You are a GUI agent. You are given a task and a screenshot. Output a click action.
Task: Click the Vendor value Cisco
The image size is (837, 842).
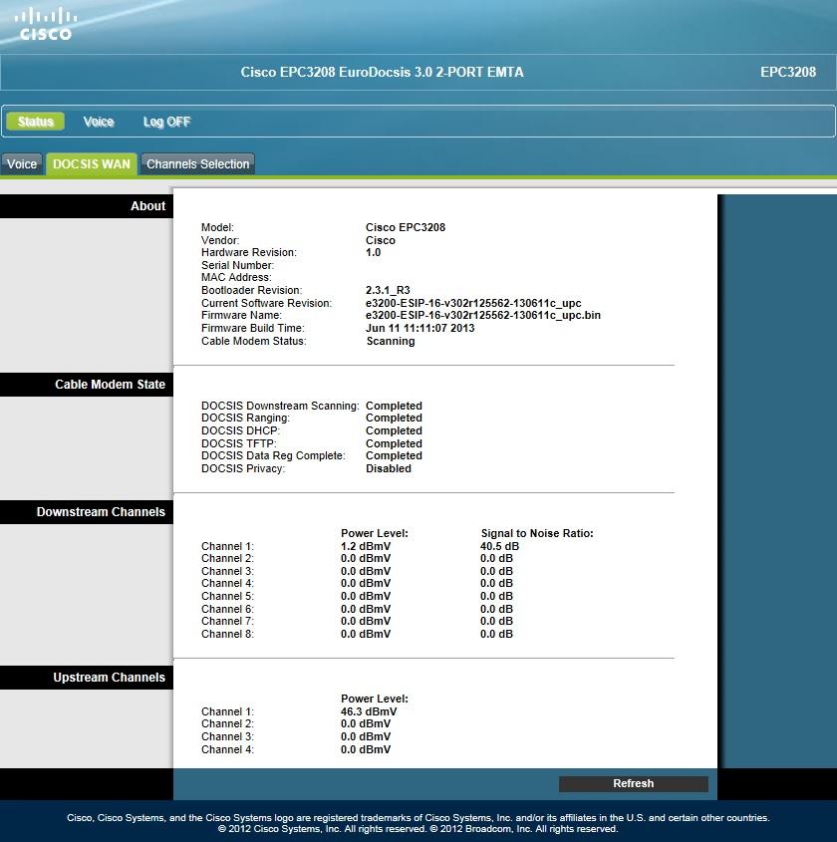click(x=380, y=240)
